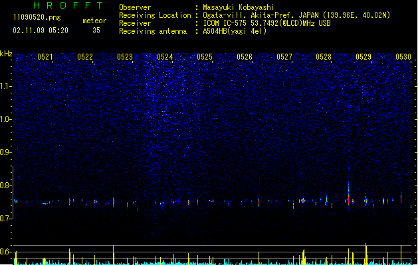Viewport: 418px width, 265px height.
Task: Select the 0525 time marker
Action: click(205, 57)
